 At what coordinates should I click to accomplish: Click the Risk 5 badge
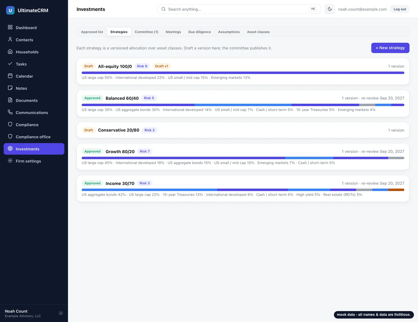(149, 98)
